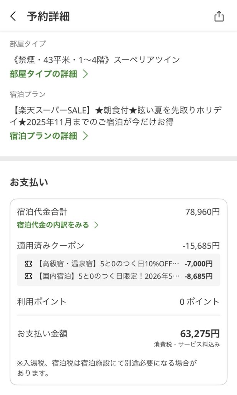The image size is (237, 395).
Task: Expand chevron next to 部屋タイプの詳細
Action: point(85,74)
